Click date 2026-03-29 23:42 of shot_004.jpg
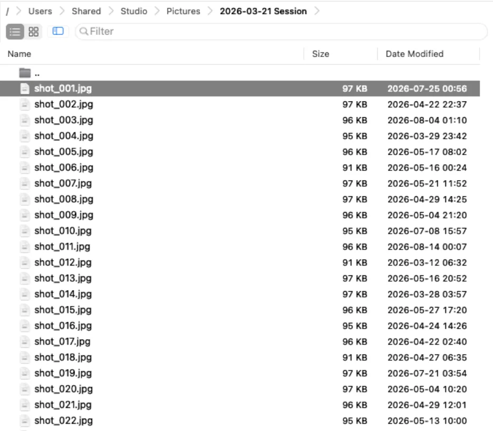The height and width of the screenshot is (431, 493). click(427, 136)
